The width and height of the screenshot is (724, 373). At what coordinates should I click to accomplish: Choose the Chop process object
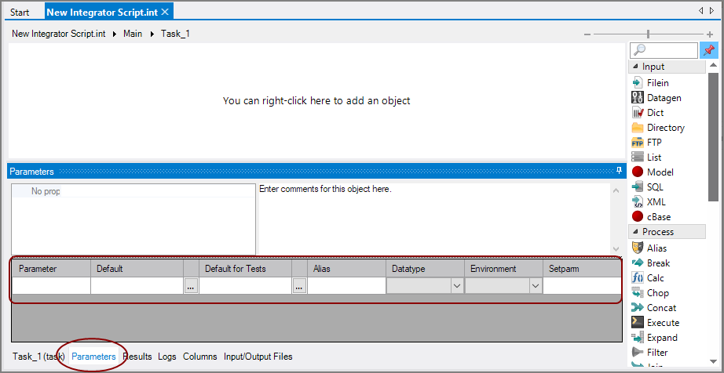(x=650, y=293)
